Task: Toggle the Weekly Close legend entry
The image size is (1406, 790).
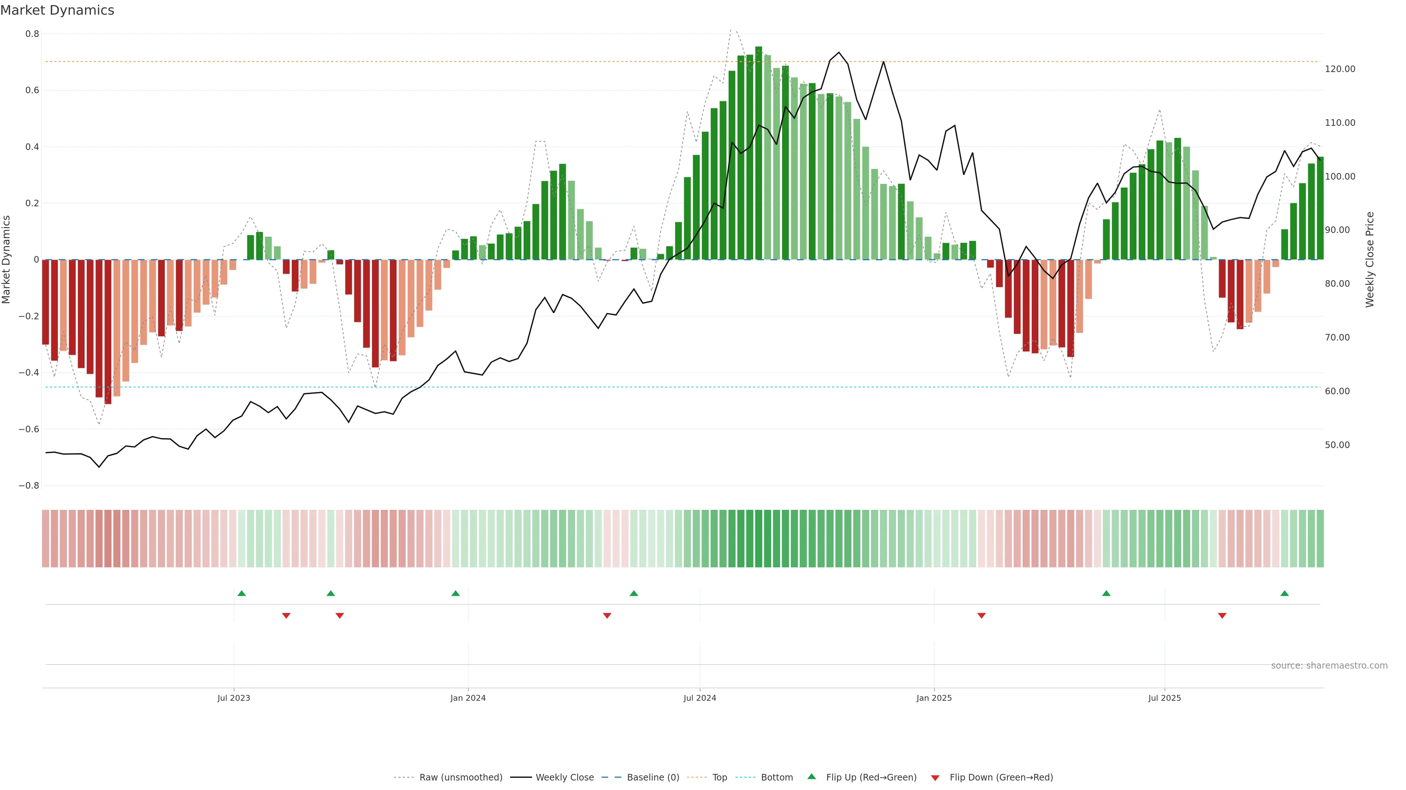Action: point(564,778)
